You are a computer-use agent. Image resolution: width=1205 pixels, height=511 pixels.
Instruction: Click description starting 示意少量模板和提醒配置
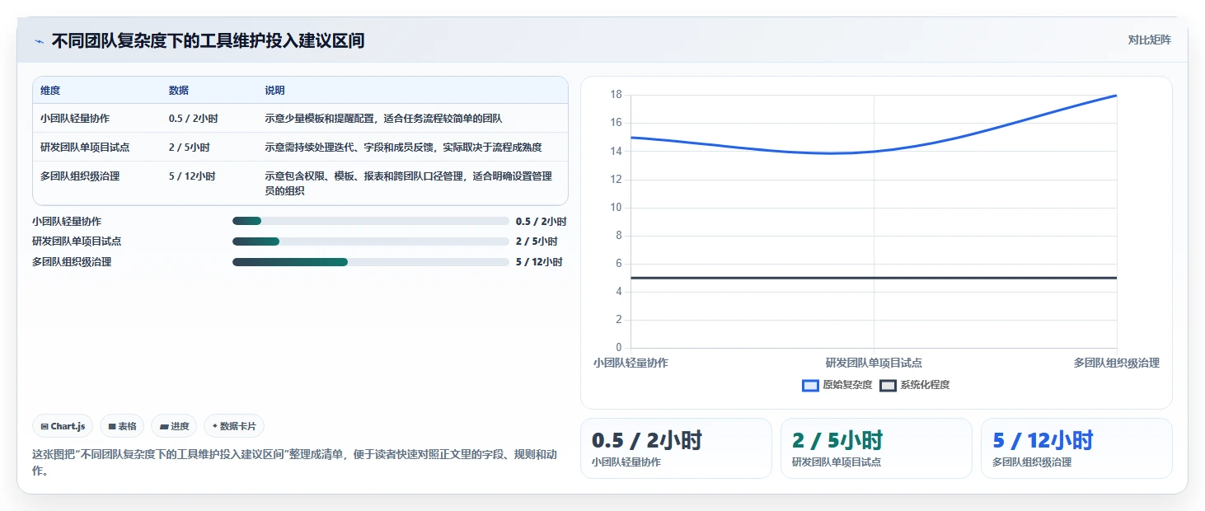pos(383,119)
